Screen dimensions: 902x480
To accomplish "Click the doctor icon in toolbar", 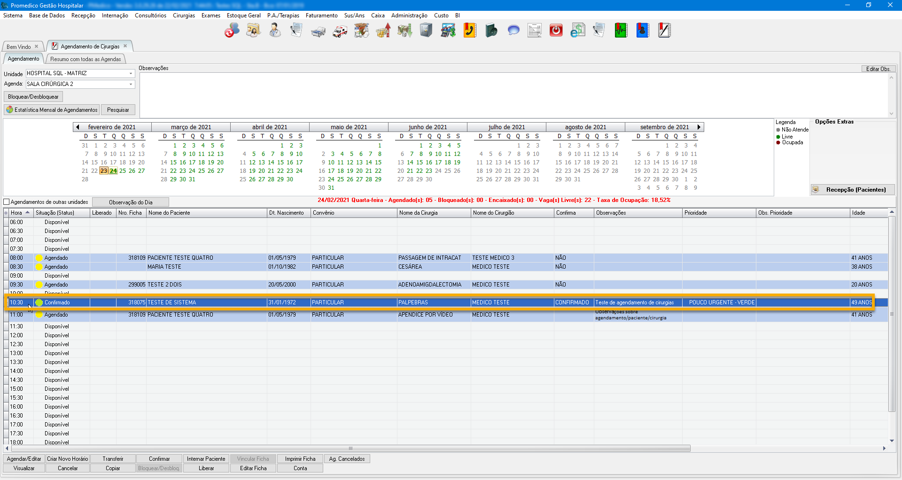I will point(275,31).
